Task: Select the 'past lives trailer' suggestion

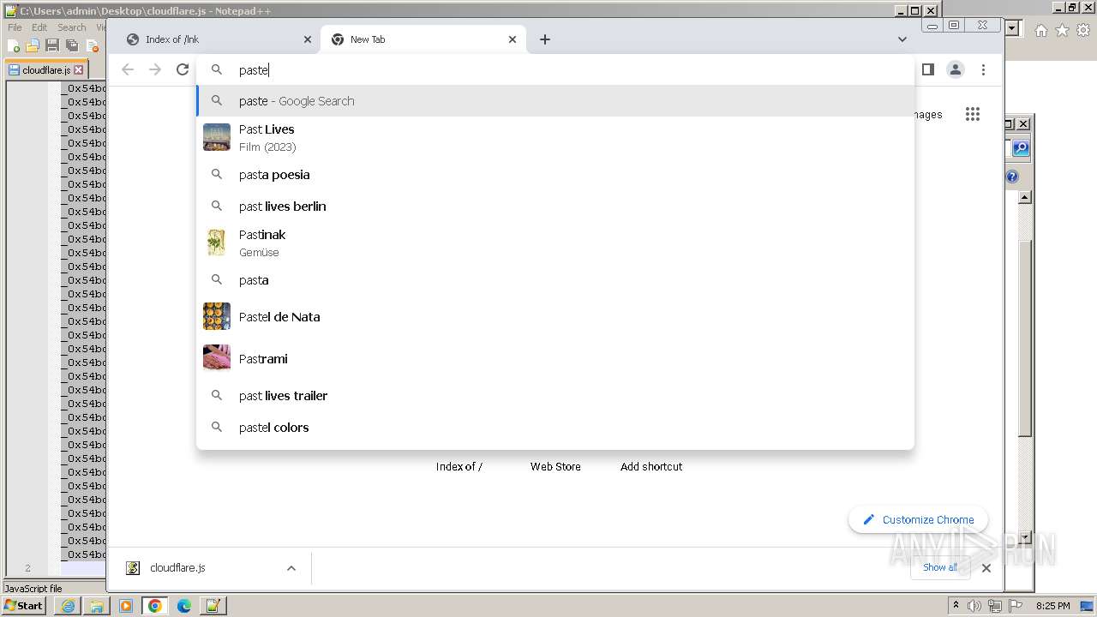Action: [555, 396]
